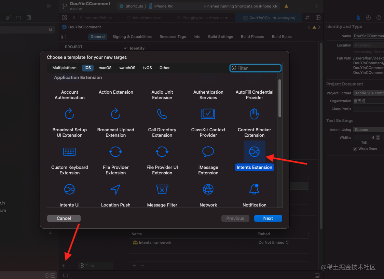Add editor on right

[318, 18]
